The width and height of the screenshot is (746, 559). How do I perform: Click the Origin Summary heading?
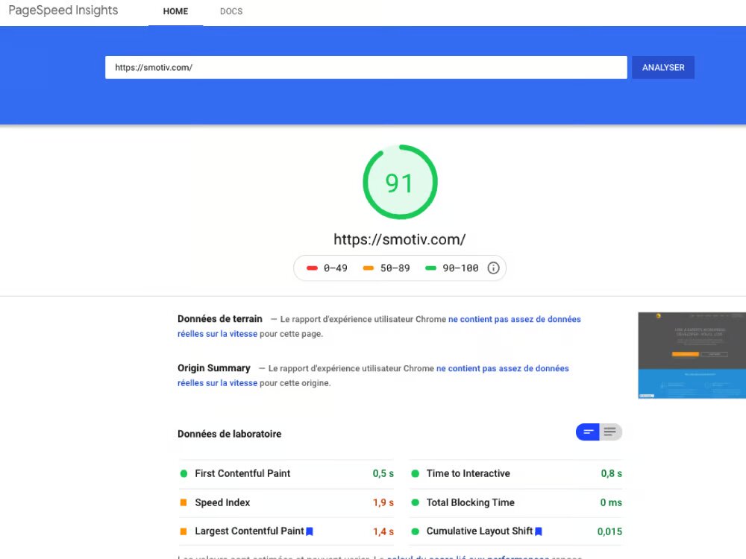pos(213,368)
